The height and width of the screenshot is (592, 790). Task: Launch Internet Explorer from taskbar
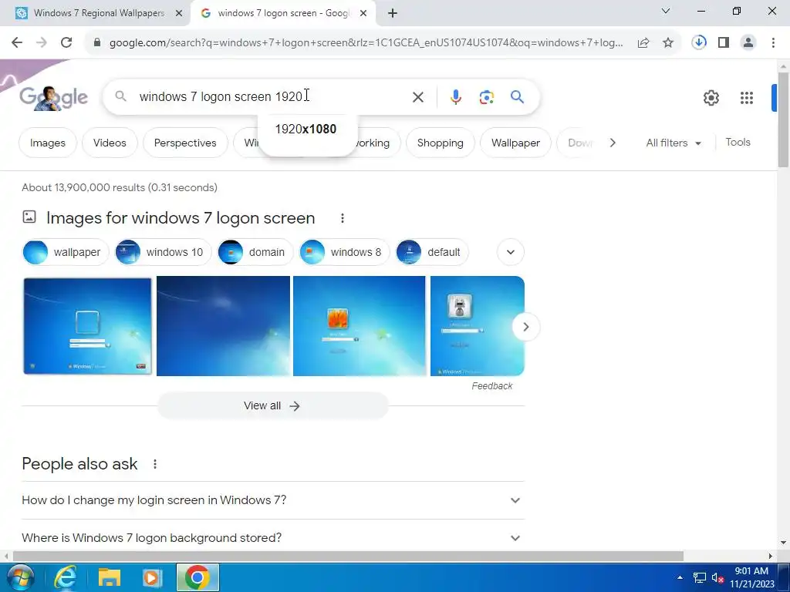pos(65,577)
